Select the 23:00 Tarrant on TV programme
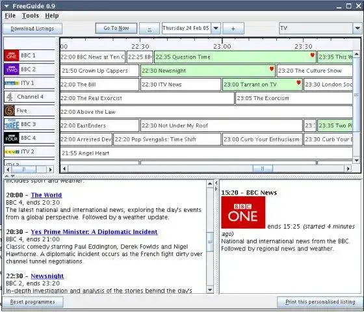The height and width of the screenshot is (312, 364). 263,84
